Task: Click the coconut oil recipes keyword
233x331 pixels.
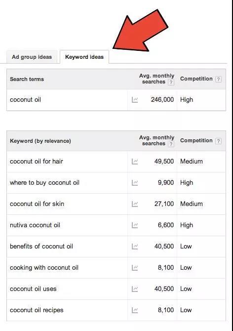Action: click(x=37, y=310)
